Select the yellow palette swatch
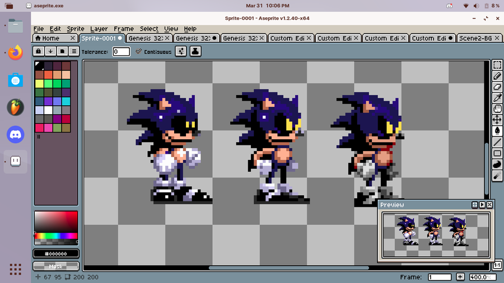The width and height of the screenshot is (504, 283). [x=40, y=84]
